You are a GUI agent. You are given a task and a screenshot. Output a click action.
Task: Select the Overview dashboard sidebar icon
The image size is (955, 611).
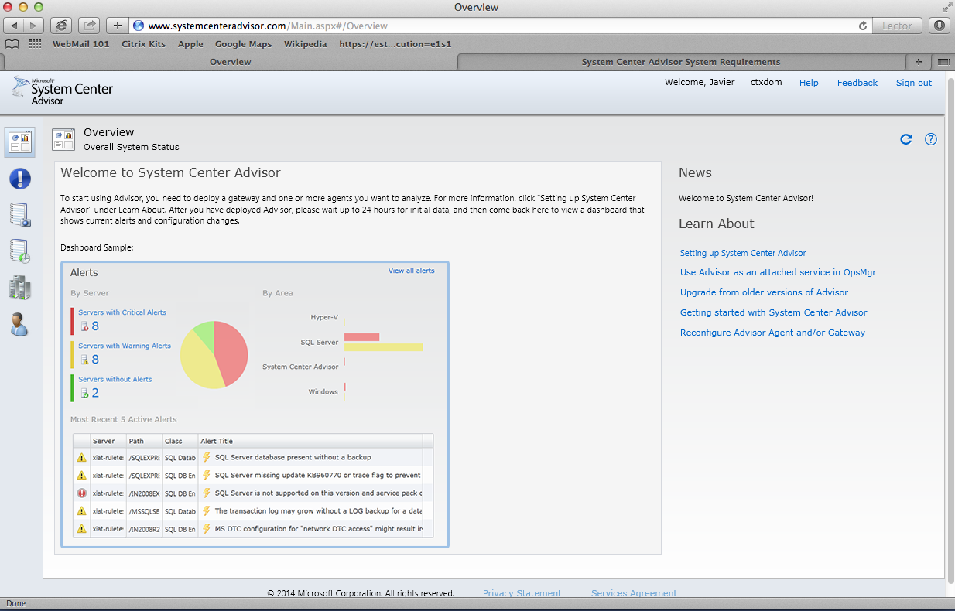(x=20, y=143)
